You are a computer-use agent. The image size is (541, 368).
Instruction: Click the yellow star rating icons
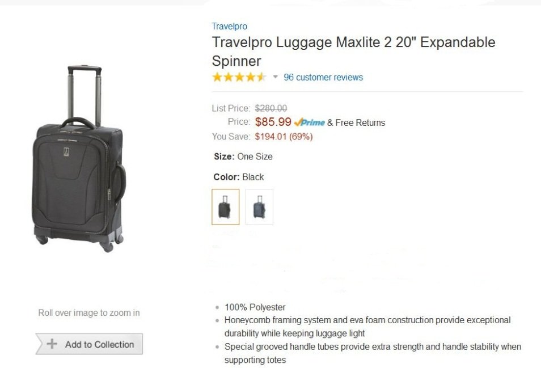pos(239,77)
